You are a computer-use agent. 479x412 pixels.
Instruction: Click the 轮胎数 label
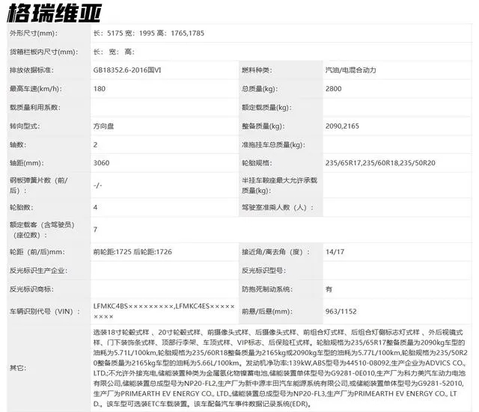click(22, 208)
